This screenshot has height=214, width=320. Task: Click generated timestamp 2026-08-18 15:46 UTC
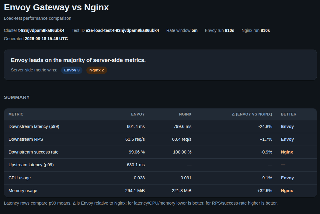[x=46, y=39]
